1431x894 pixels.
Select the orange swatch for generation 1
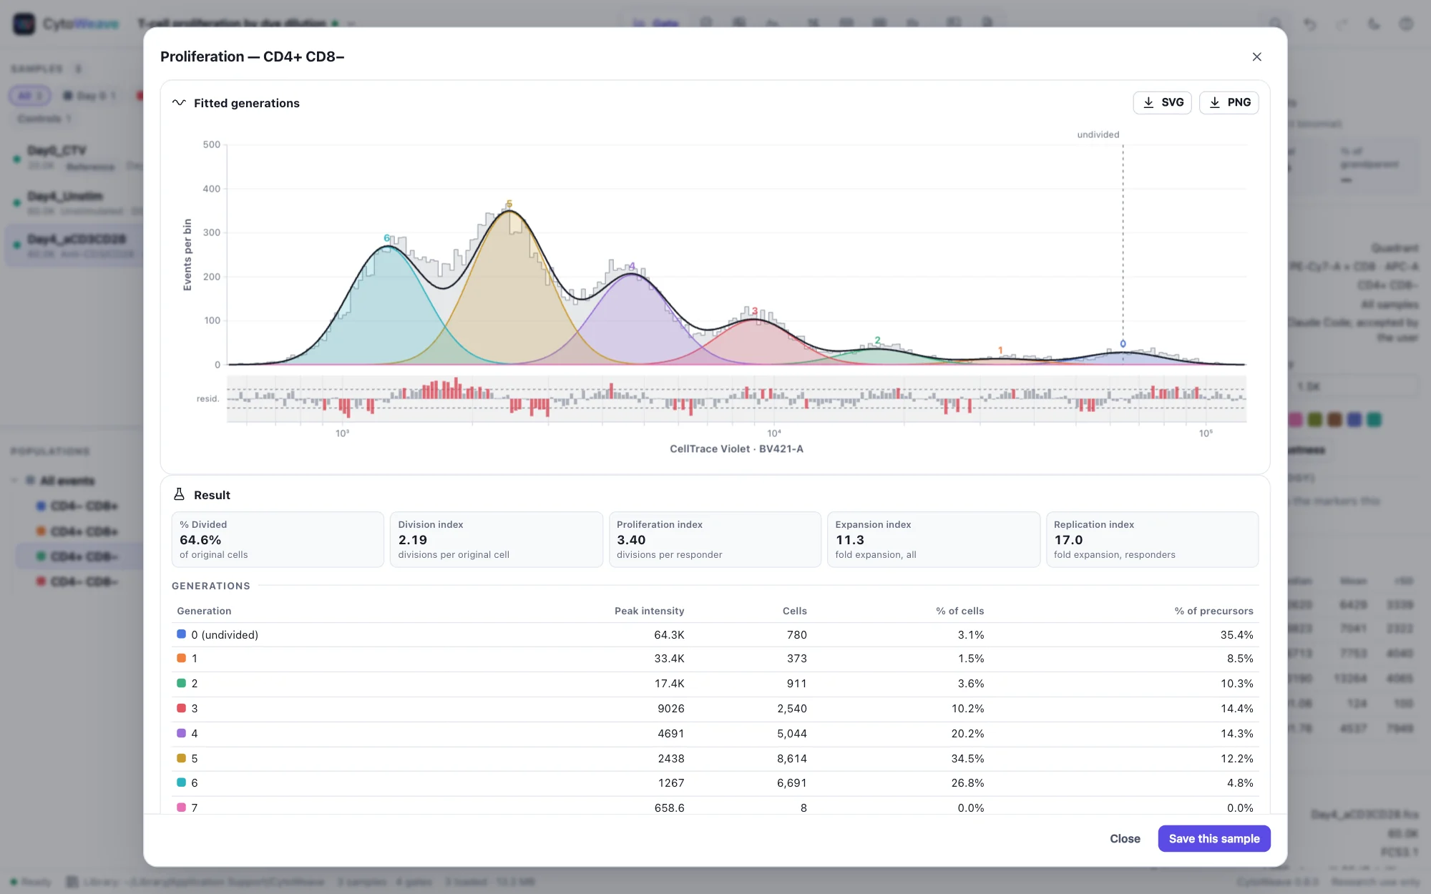coord(182,658)
